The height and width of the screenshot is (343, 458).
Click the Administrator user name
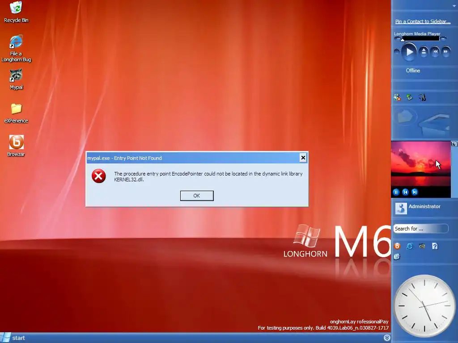pyautogui.click(x=424, y=206)
